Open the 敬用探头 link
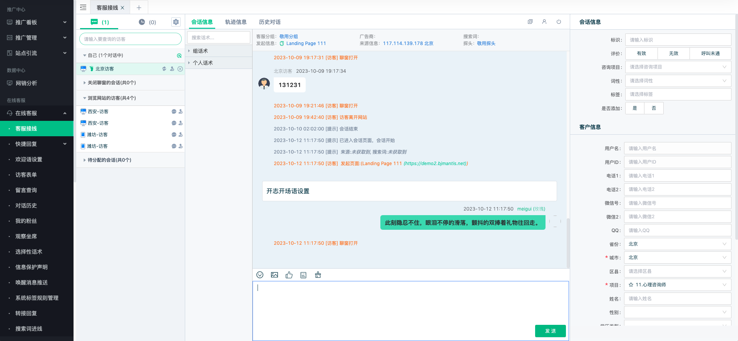The width and height of the screenshot is (738, 341). [x=486, y=43]
